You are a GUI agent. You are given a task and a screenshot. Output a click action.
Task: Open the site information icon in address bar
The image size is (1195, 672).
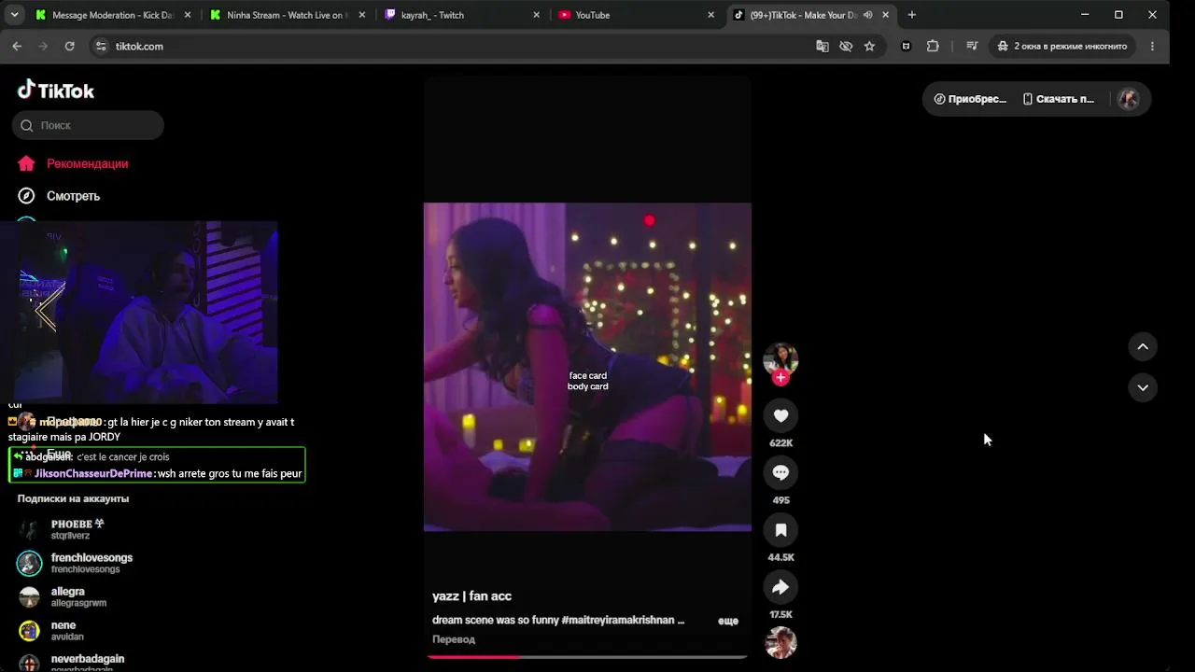click(x=101, y=46)
